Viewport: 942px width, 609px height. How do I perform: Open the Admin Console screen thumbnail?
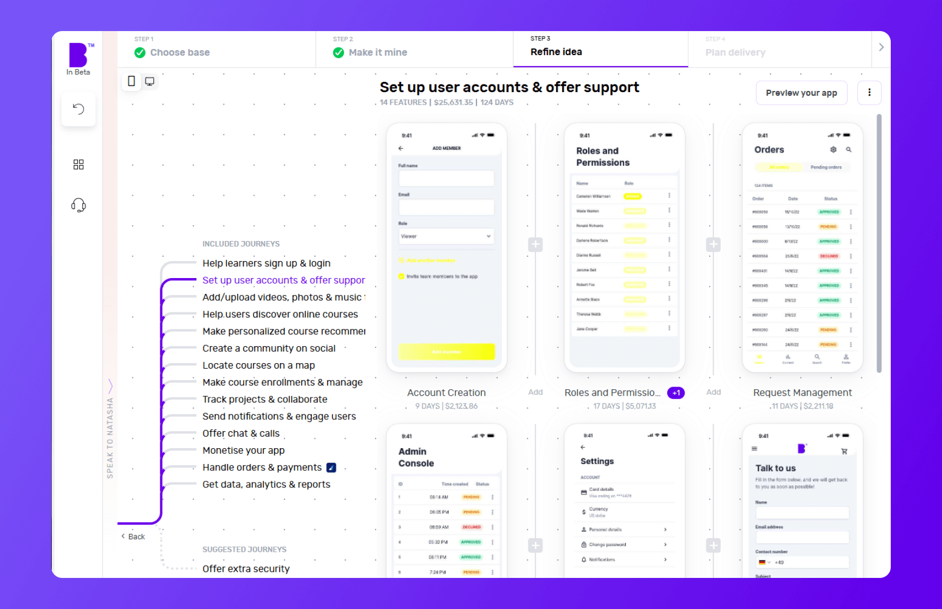tap(446, 501)
